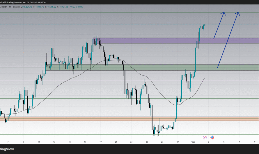Click the Binance exchange label in the legend
This screenshot has width=259, height=154.
pyautogui.click(x=16, y=7)
